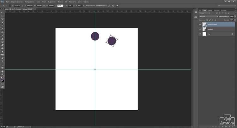Open the Файл menu
The height and width of the screenshot is (128, 237).
coord(7,2)
